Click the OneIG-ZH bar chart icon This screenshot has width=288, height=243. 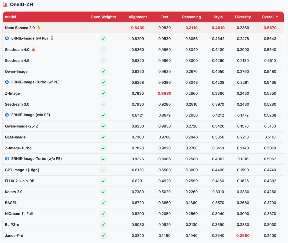tap(5, 5)
